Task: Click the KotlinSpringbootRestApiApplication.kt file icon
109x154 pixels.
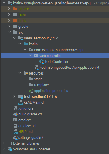Action: click(37, 68)
